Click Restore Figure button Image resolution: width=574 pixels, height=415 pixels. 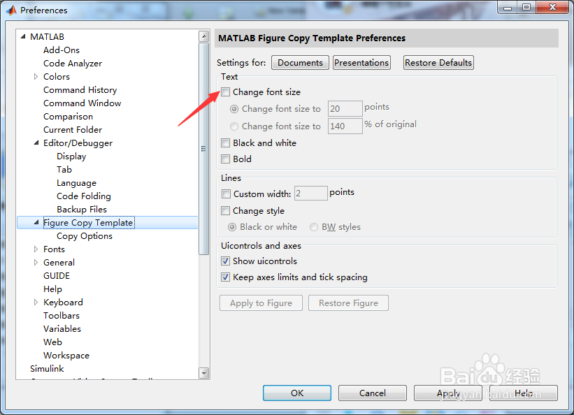[348, 303]
